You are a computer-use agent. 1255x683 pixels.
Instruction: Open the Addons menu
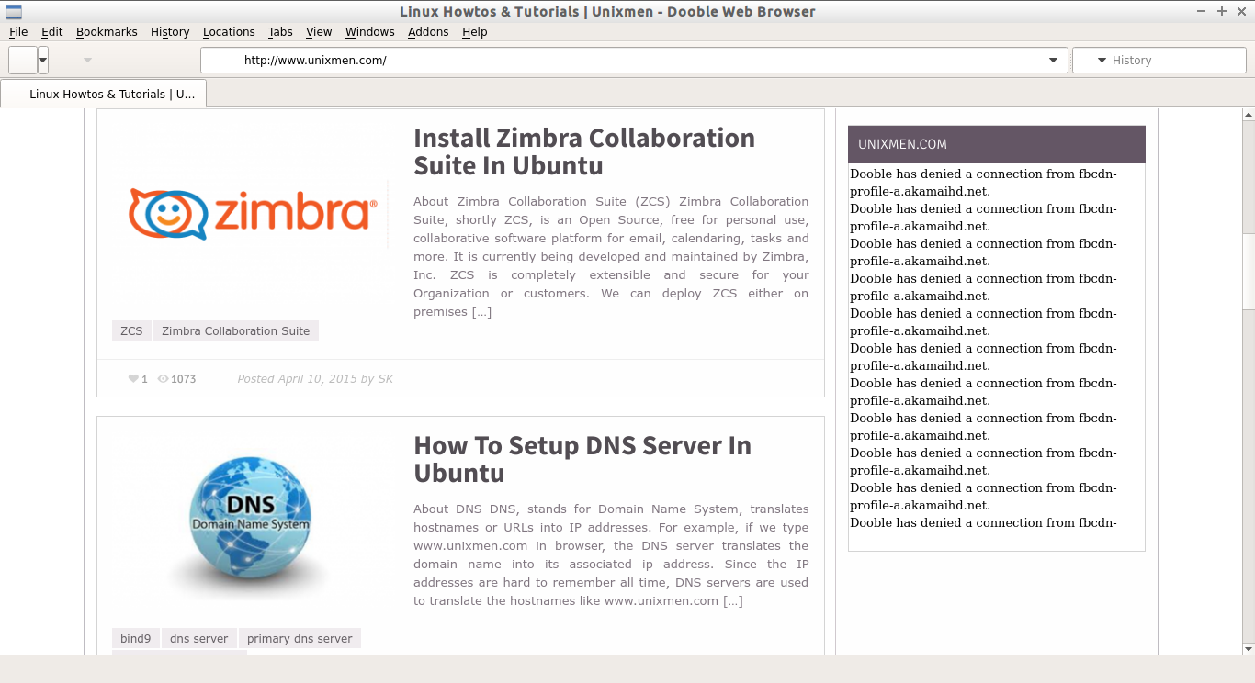coord(428,31)
